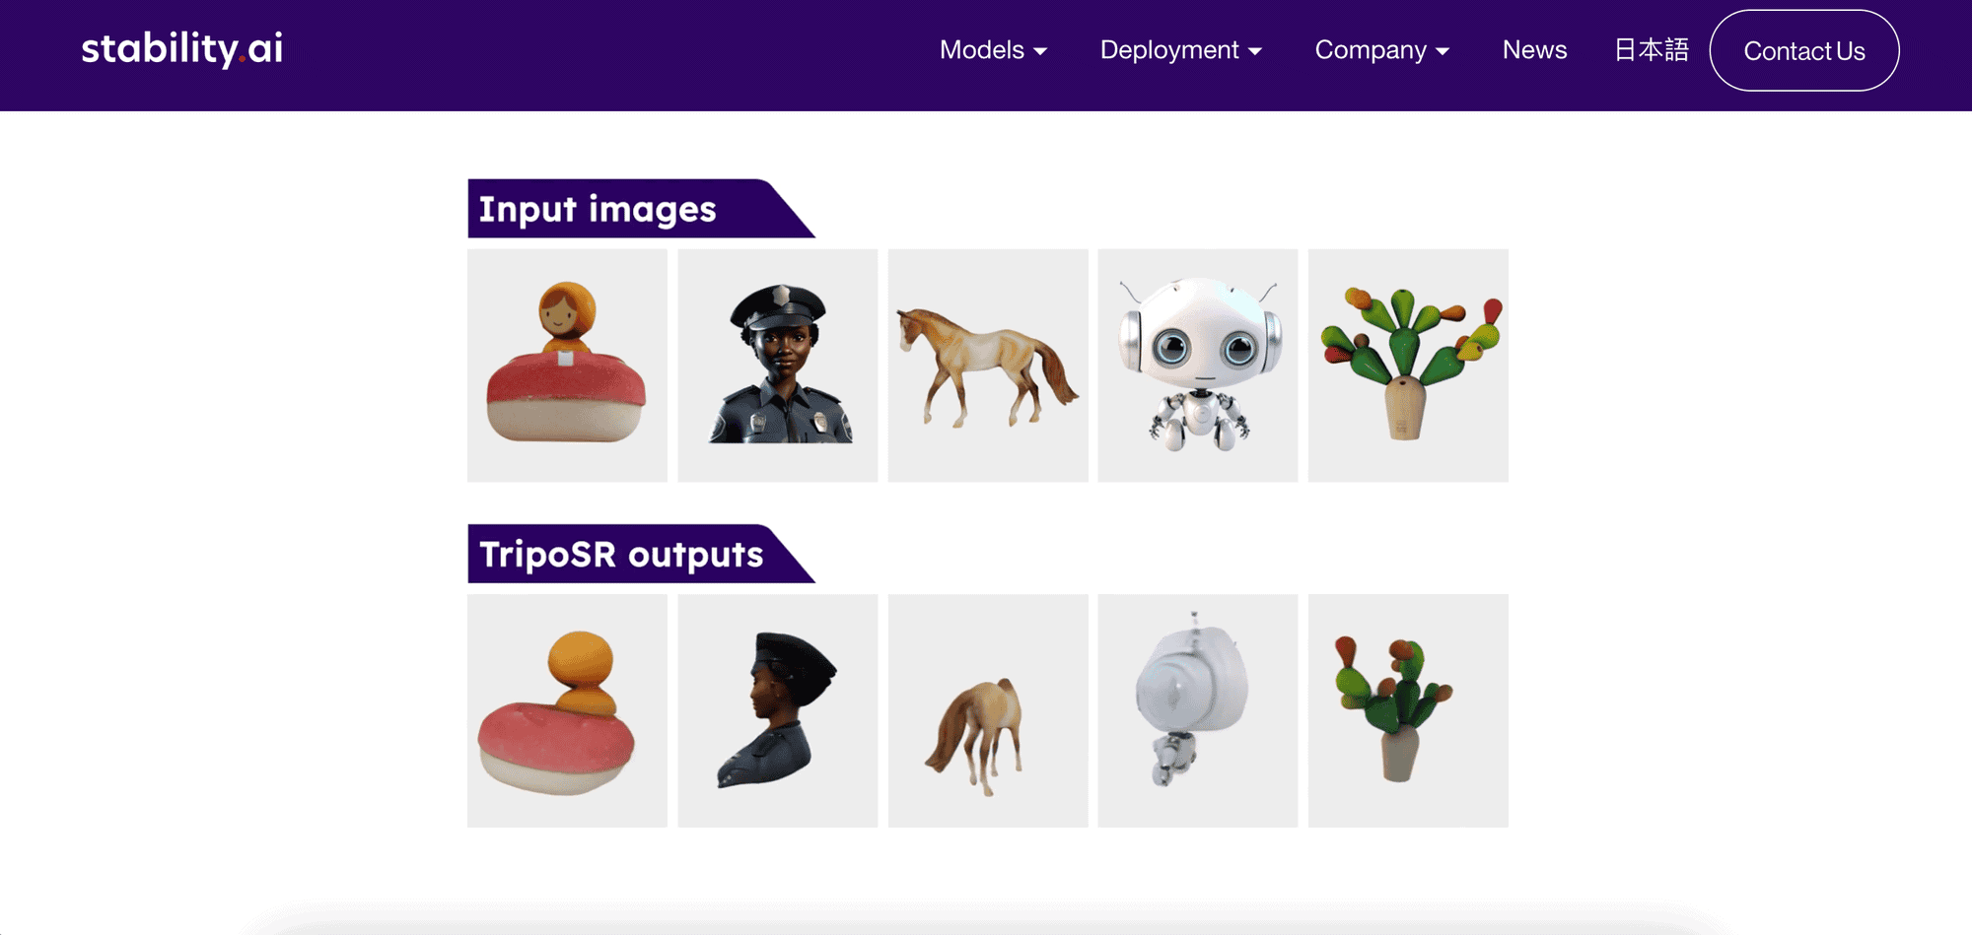Select the police officer input image
This screenshot has width=1972, height=935.
coord(778,366)
